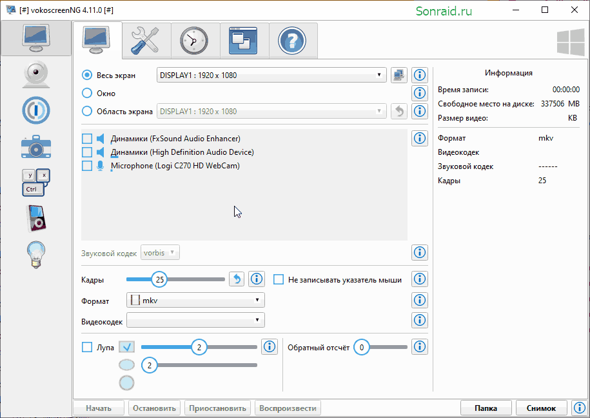Enable the Лупа magnifier checkbox
590x418 pixels.
coord(87,347)
